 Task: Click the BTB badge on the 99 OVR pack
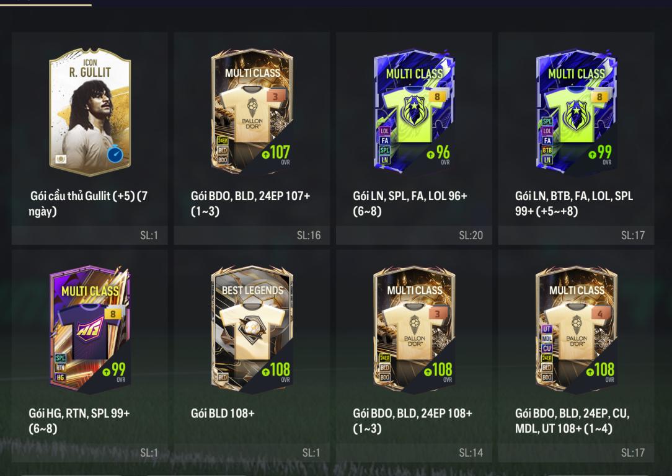547,150
